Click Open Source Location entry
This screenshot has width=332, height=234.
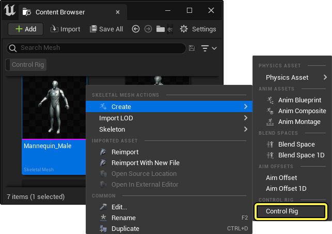pos(169,174)
